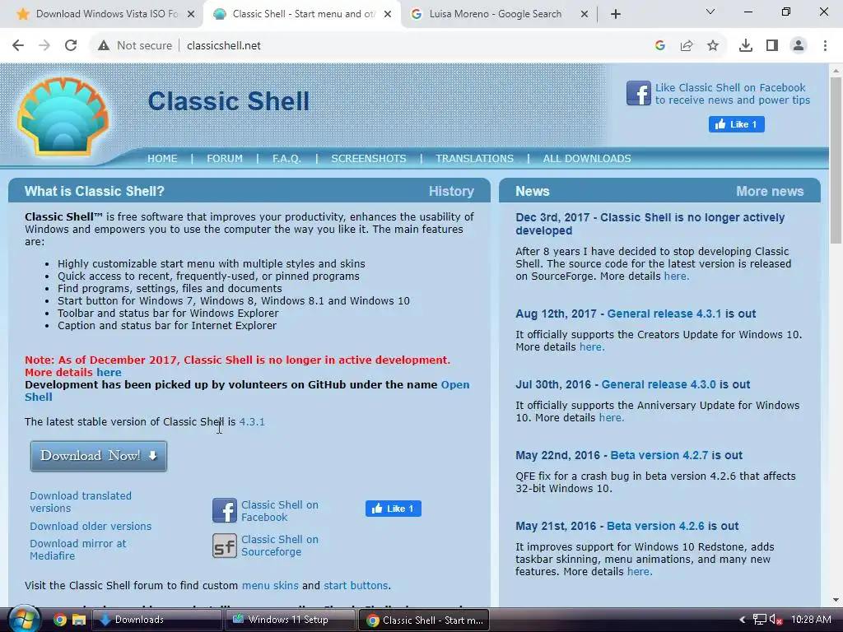Viewport: 843px width, 632px height.
Task: Open Beta version 4.2.6 news link
Action: 655,526
